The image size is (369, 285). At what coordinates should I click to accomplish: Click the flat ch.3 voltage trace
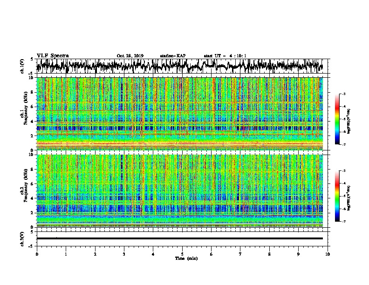[179, 238]
